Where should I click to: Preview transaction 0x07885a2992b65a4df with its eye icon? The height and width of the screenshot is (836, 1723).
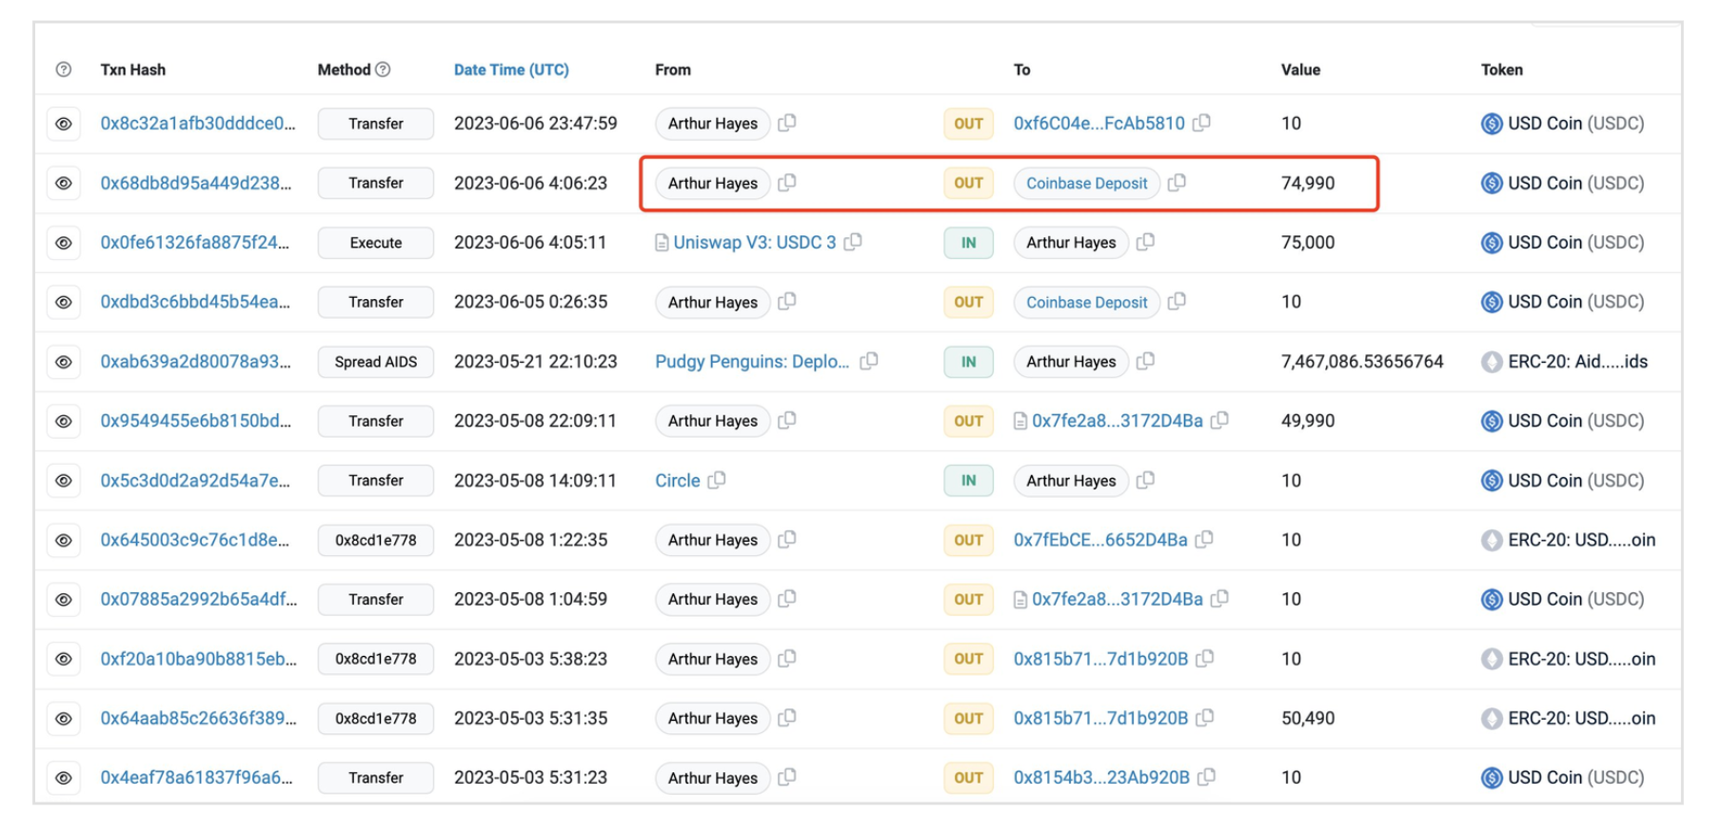(x=64, y=600)
